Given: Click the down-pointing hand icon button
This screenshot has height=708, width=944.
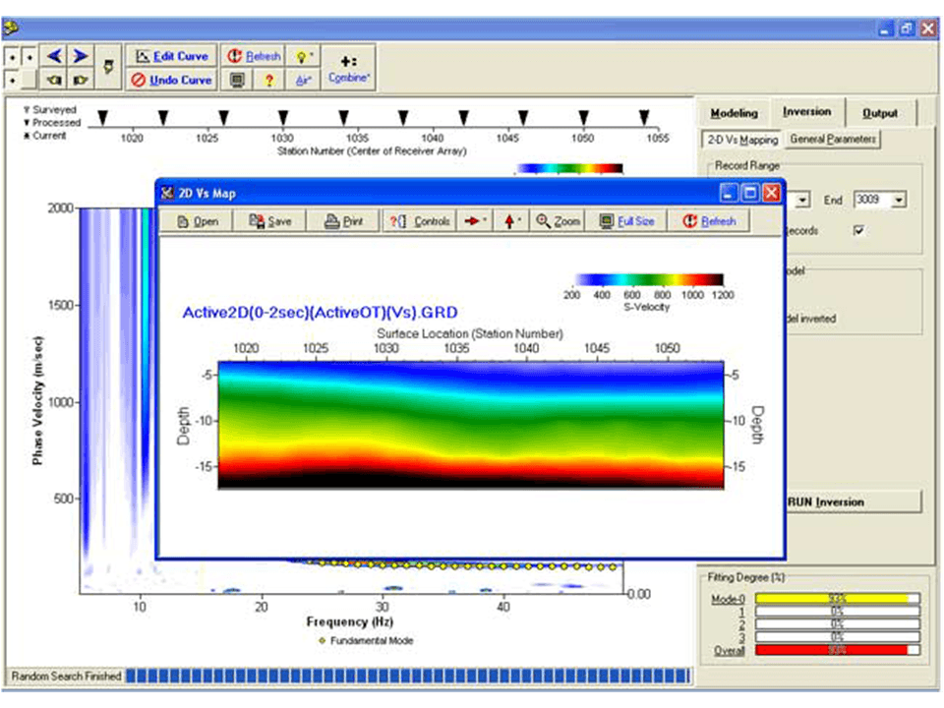Looking at the screenshot, I should [108, 67].
